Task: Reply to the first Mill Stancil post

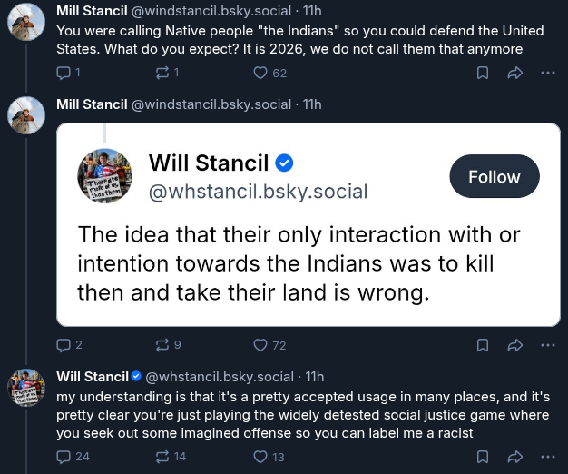Action: click(x=64, y=73)
